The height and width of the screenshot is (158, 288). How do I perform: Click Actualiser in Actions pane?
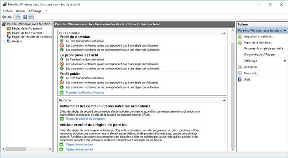(x=251, y=67)
